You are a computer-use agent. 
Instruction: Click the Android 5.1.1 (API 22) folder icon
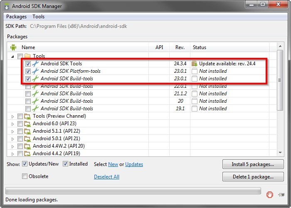click(x=27, y=131)
